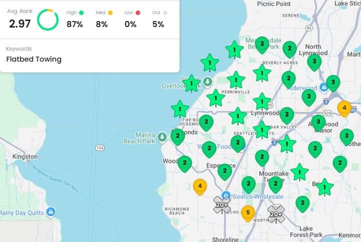Click the High 87% legend item
This screenshot has height=242, width=361.
(75, 19)
